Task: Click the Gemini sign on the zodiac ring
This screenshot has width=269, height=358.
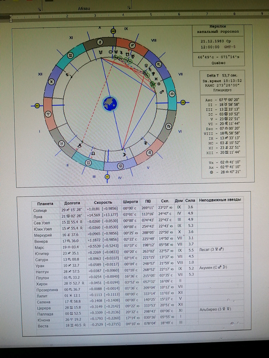Action: pos(88,163)
